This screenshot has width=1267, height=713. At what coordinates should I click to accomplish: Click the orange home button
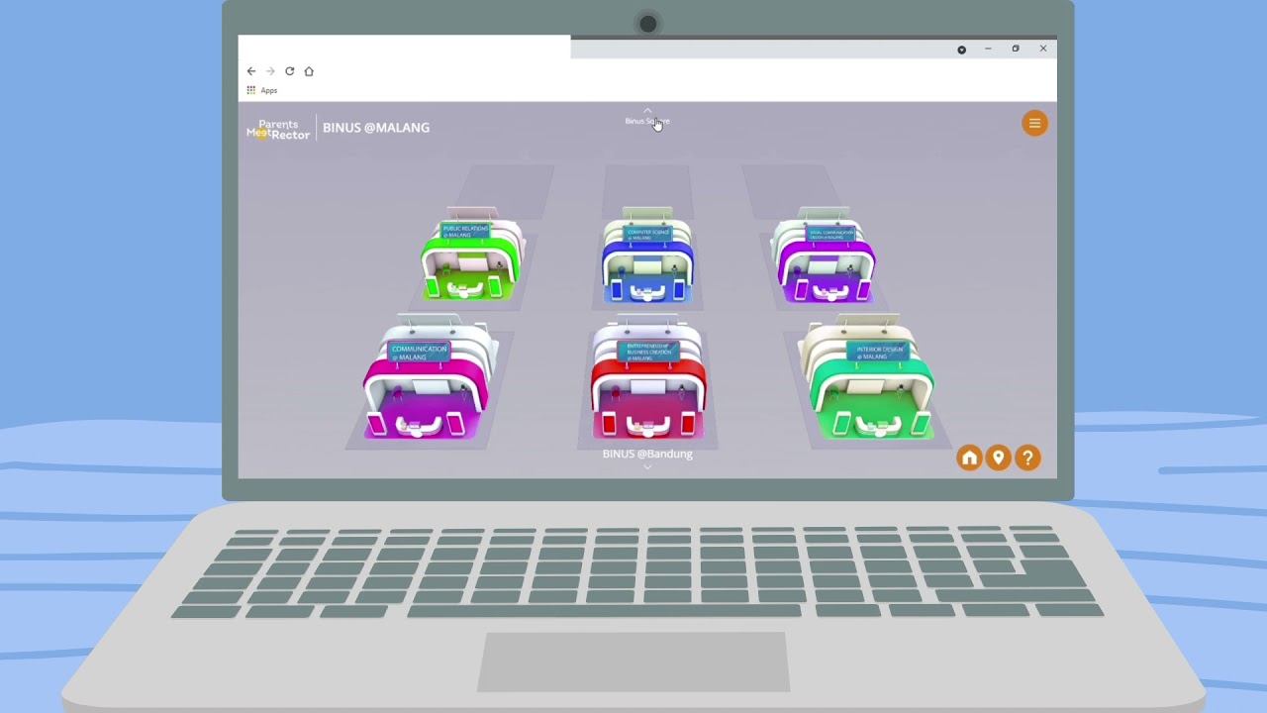(x=969, y=458)
